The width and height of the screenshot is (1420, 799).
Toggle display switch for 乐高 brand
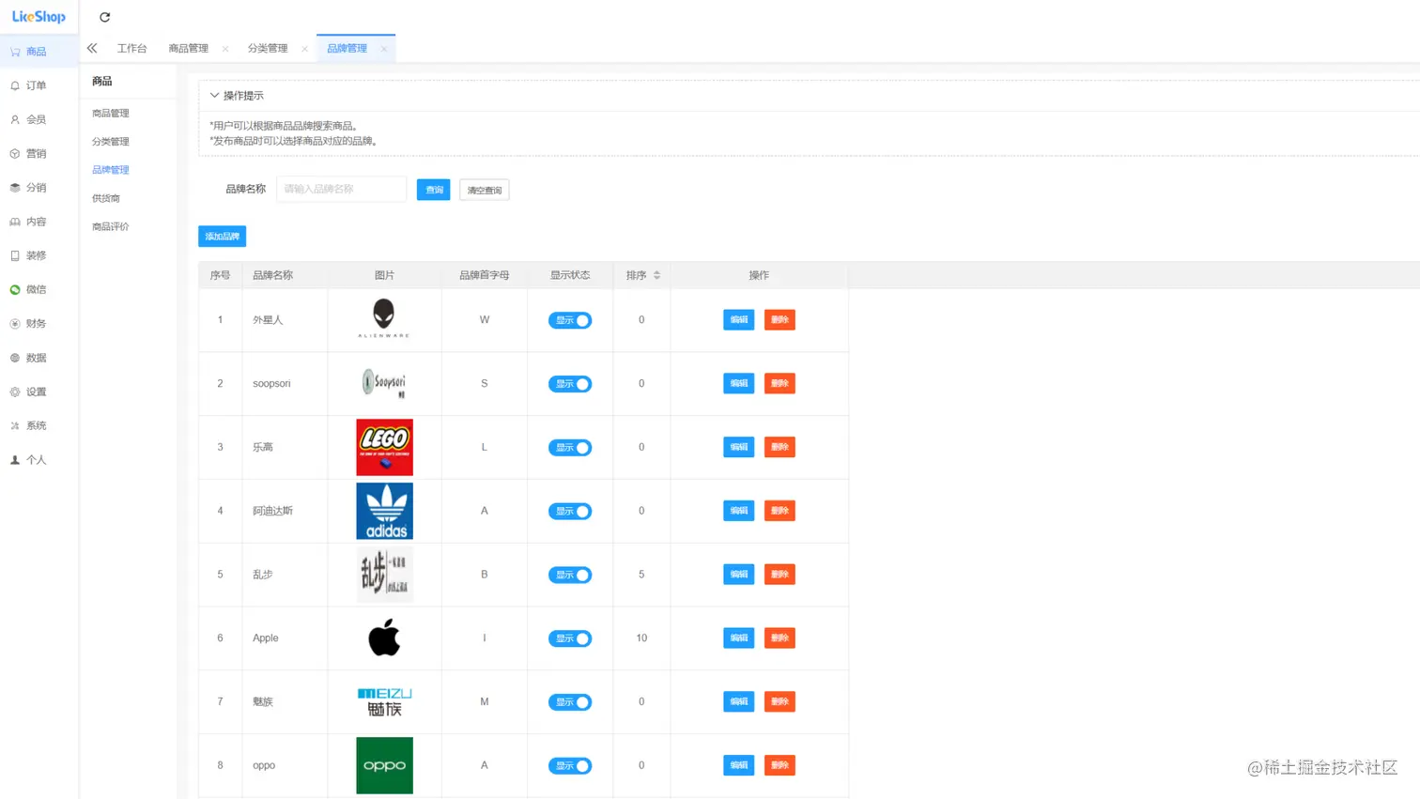570,448
